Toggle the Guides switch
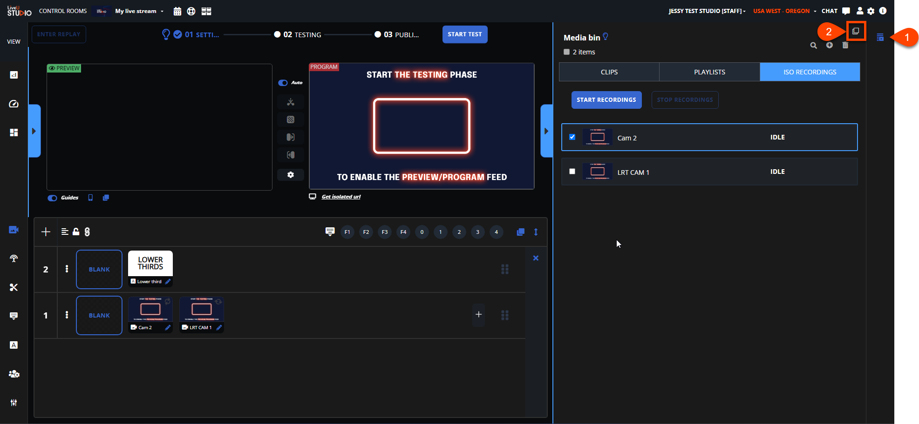Viewport: 919px width, 424px height. pos(53,198)
